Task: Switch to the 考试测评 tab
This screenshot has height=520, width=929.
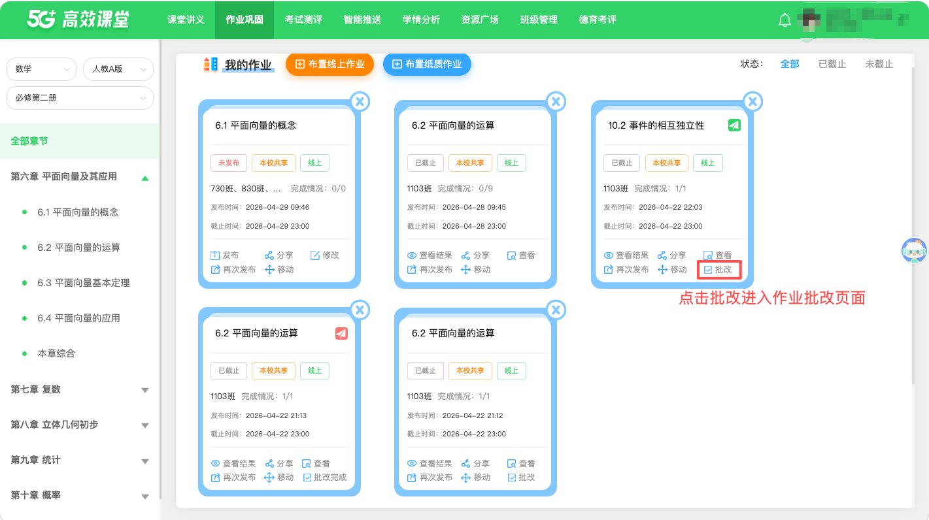Action: pyautogui.click(x=303, y=20)
